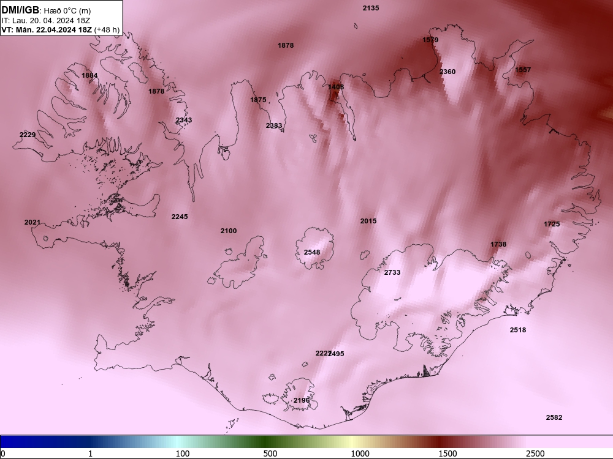
Task: Click the 'VT: Mán. 22.04.2024 18Z (+48 h)' line
Action: pyautogui.click(x=60, y=29)
